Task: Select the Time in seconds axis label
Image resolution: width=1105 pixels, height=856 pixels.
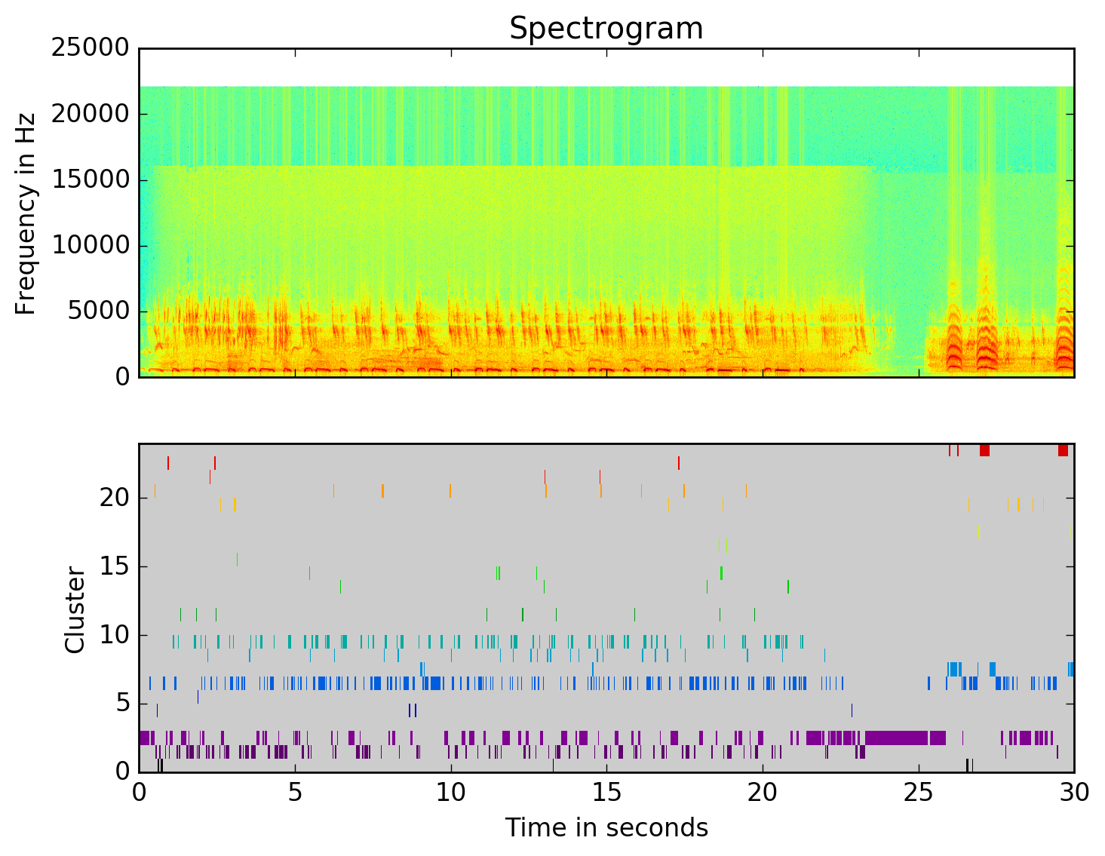Action: point(606,828)
